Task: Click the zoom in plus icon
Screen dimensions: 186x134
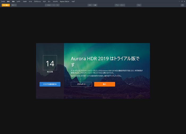Action: point(58,5)
